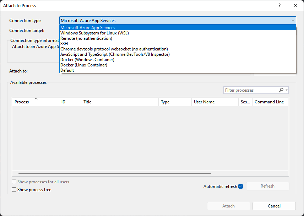Viewport: 304px width, 216px height.
Task: Choose Chrome devtools protocol websocket option
Action: pyautogui.click(x=178, y=49)
